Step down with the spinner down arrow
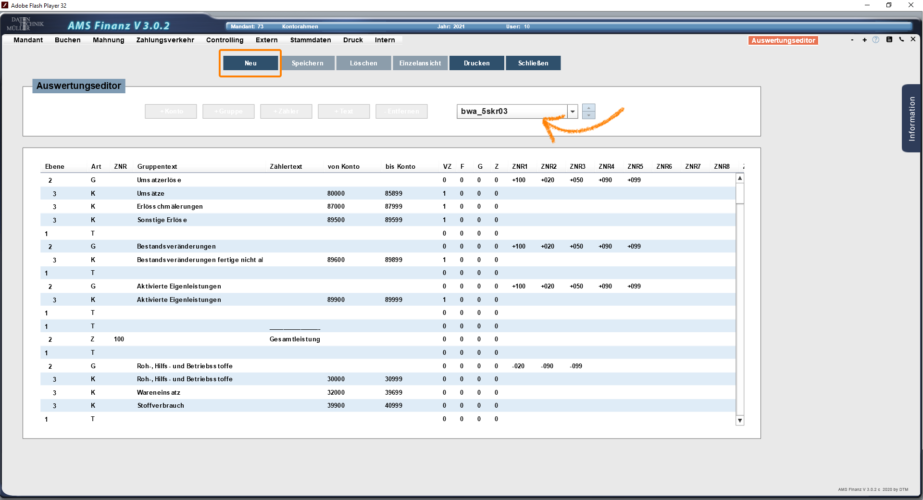 pyautogui.click(x=588, y=115)
